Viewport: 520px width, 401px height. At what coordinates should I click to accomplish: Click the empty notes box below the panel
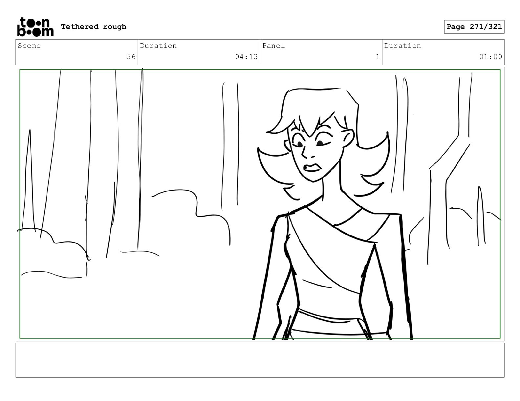pyautogui.click(x=260, y=360)
